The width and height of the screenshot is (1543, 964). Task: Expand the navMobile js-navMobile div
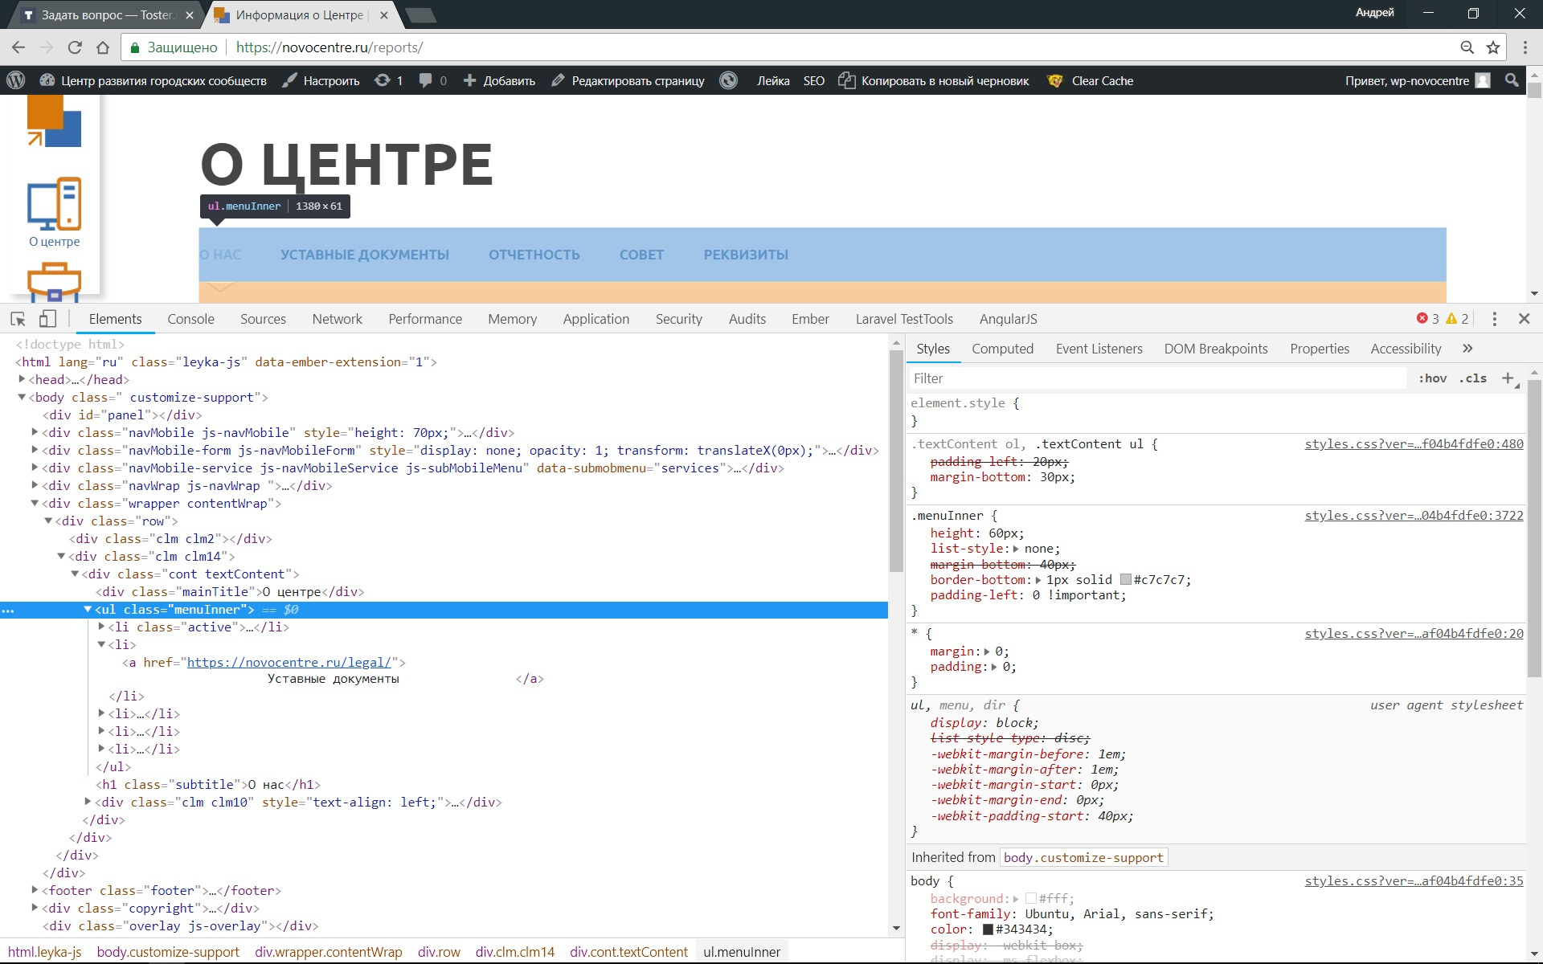[x=35, y=432]
